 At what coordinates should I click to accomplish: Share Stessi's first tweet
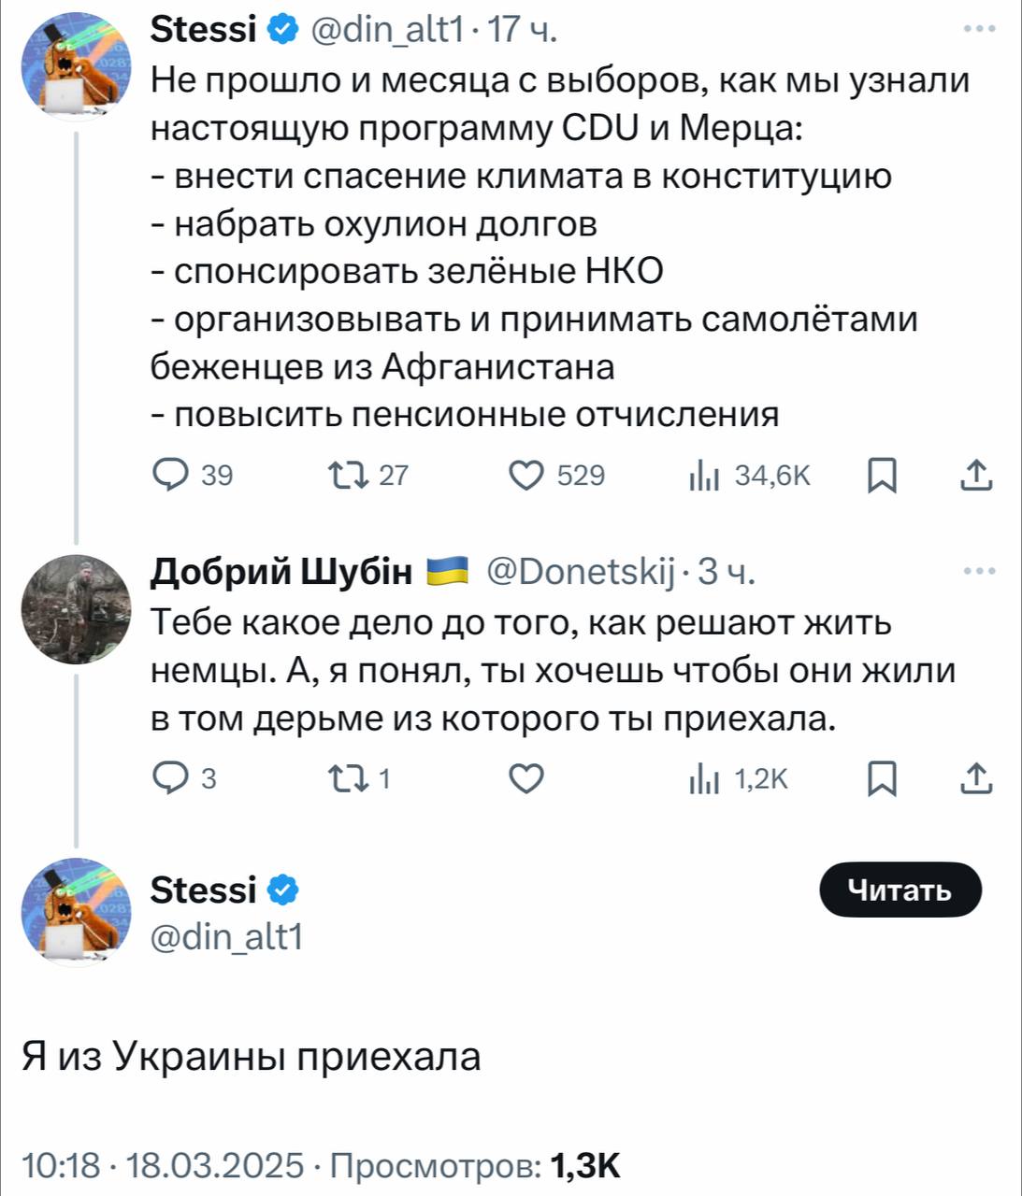point(975,476)
